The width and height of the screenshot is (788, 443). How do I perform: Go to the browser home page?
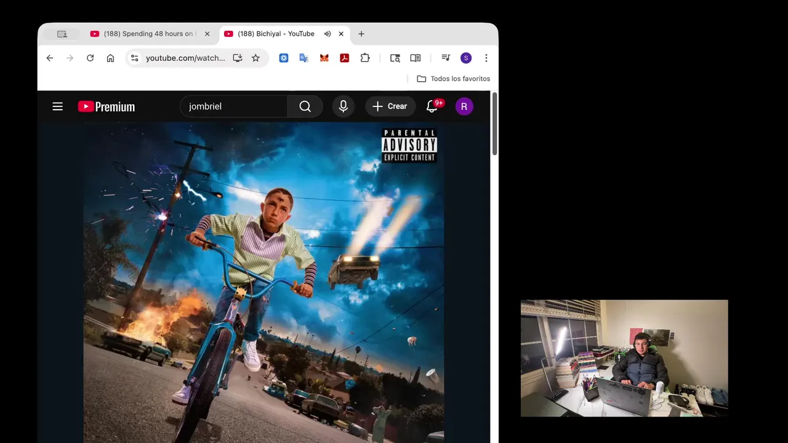click(x=110, y=58)
